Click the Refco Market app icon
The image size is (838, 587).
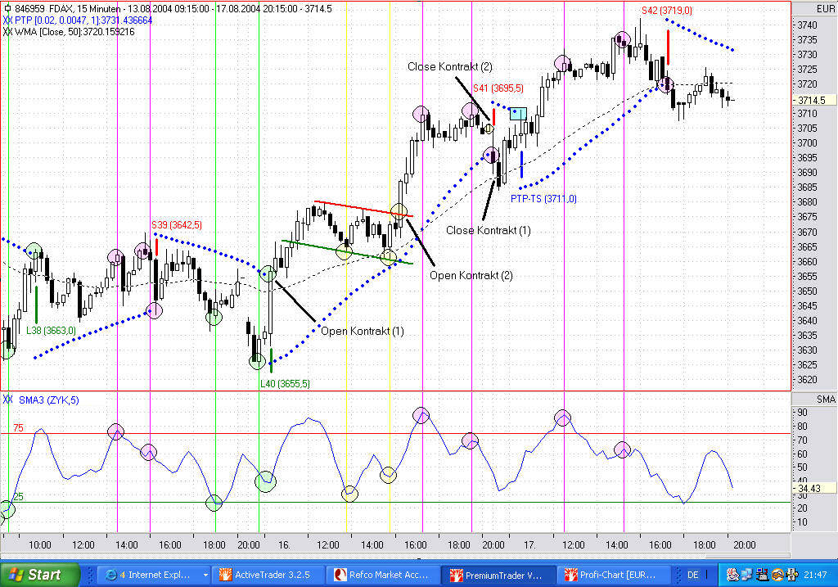point(340,575)
